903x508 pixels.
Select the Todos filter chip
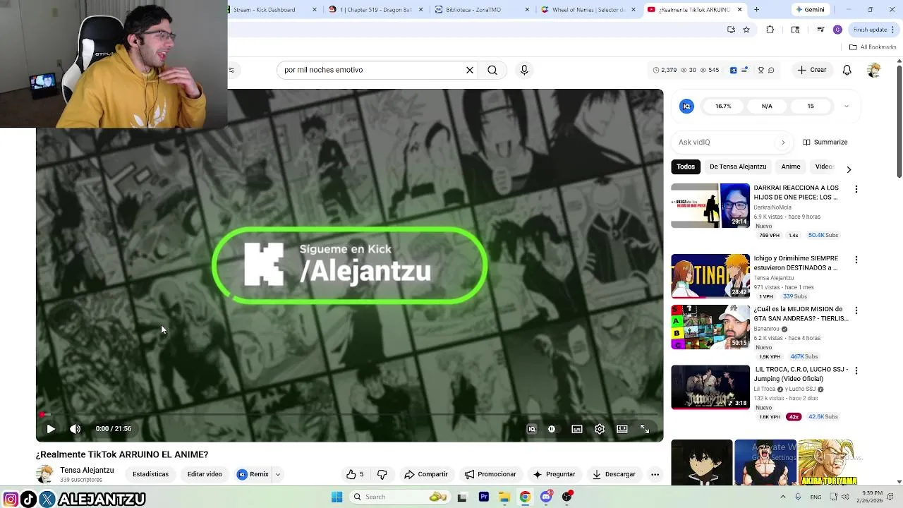point(686,167)
